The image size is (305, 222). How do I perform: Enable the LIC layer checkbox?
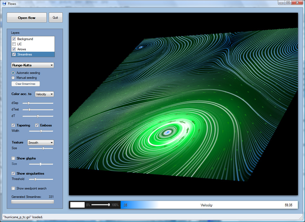coord(14,44)
